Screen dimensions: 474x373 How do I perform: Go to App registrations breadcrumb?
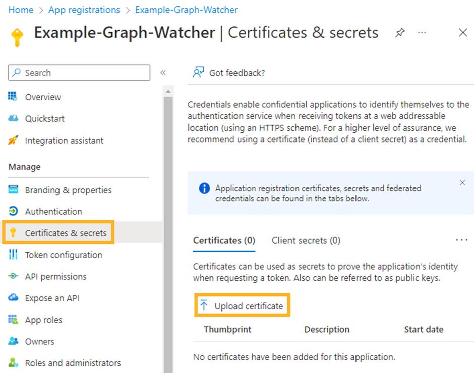coord(84,10)
